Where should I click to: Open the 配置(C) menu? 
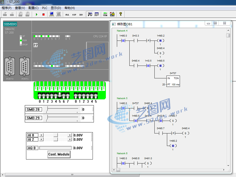pyautogui.click(x=34, y=8)
